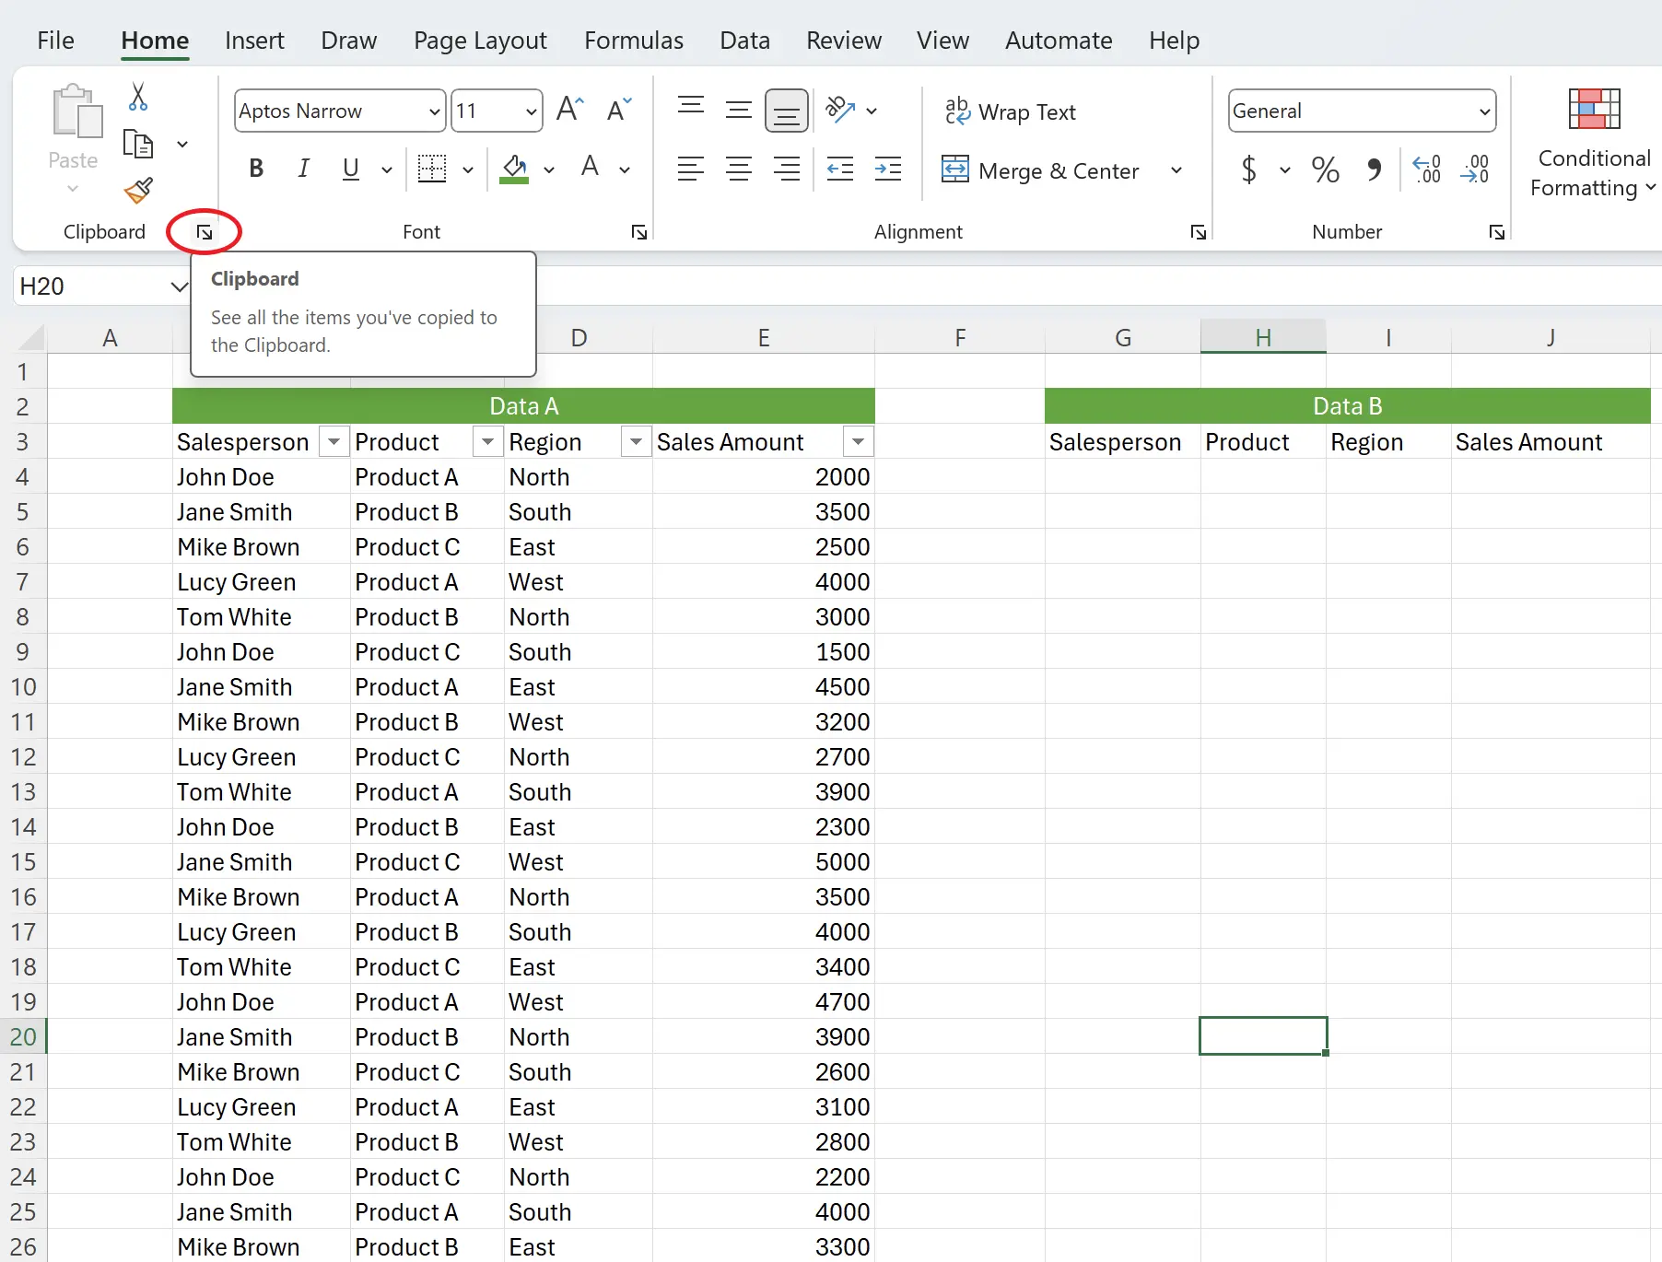Viewport: 1662px width, 1262px height.
Task: Click the Merge & Center button
Action: [1041, 170]
